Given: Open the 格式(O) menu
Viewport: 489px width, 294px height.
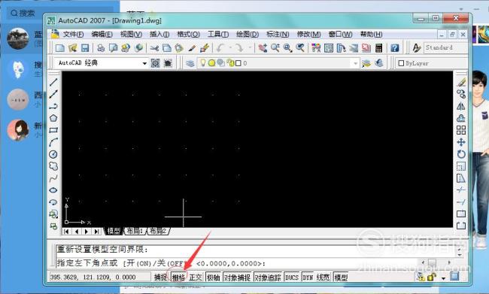Looking at the screenshot, I should tap(188, 35).
